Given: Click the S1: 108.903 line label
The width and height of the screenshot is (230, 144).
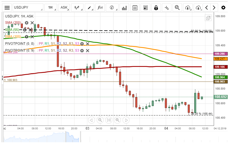Looking at the screenshot, I should click(10, 80).
